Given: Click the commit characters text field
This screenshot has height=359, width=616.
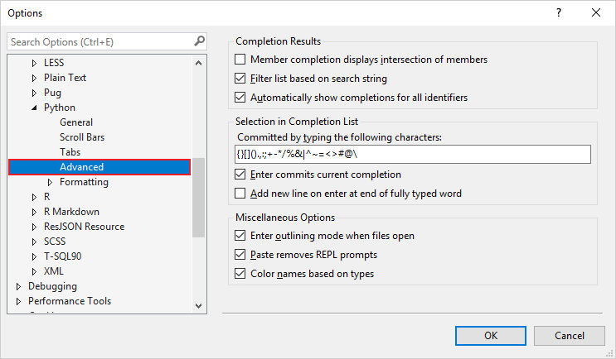Looking at the screenshot, I should (412, 155).
